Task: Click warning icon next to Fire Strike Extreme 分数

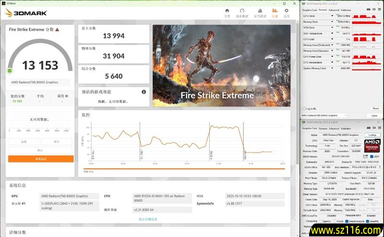Action: (57, 30)
